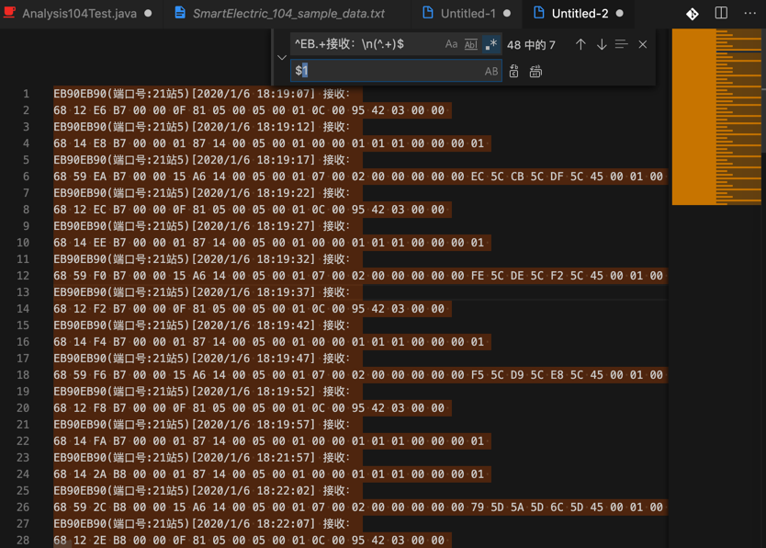Go to the next match

[602, 44]
